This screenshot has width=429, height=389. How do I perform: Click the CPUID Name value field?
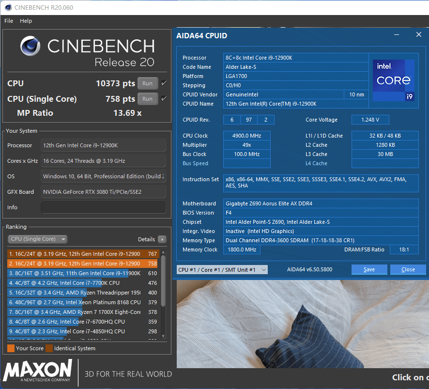coord(296,104)
